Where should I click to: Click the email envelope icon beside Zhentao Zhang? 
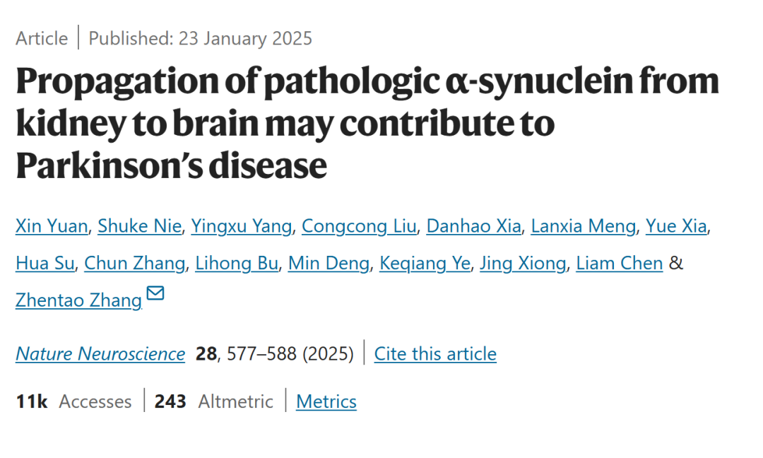(155, 293)
